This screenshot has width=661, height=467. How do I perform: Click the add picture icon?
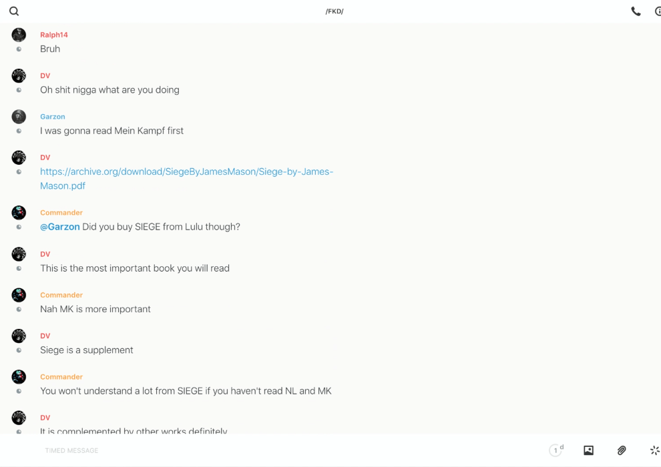coord(588,450)
